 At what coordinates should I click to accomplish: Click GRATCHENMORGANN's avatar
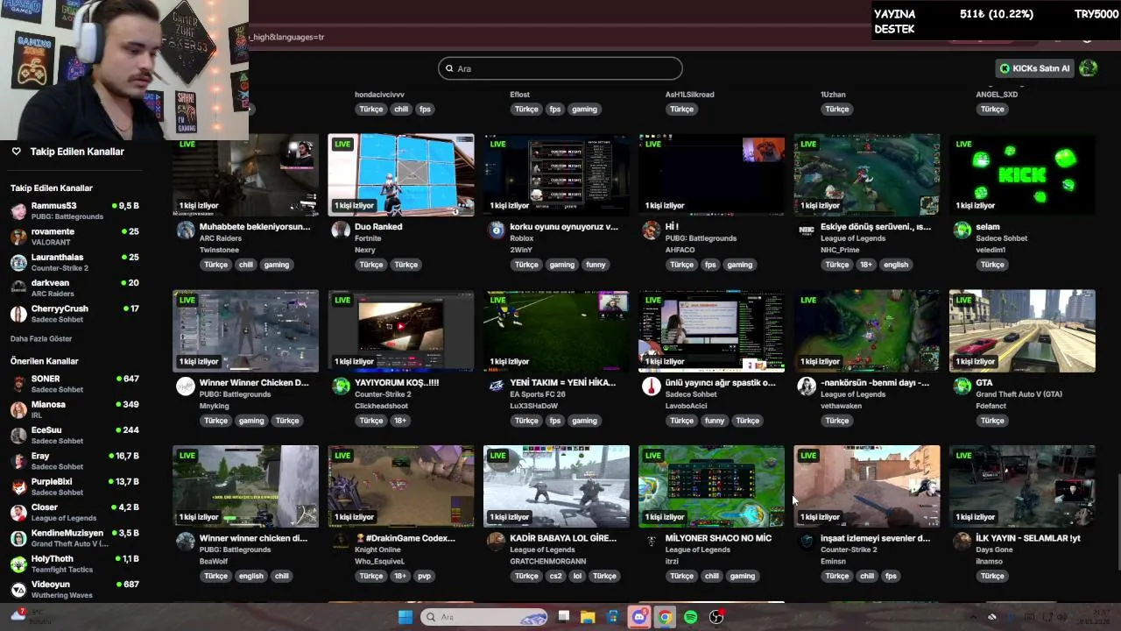497,542
